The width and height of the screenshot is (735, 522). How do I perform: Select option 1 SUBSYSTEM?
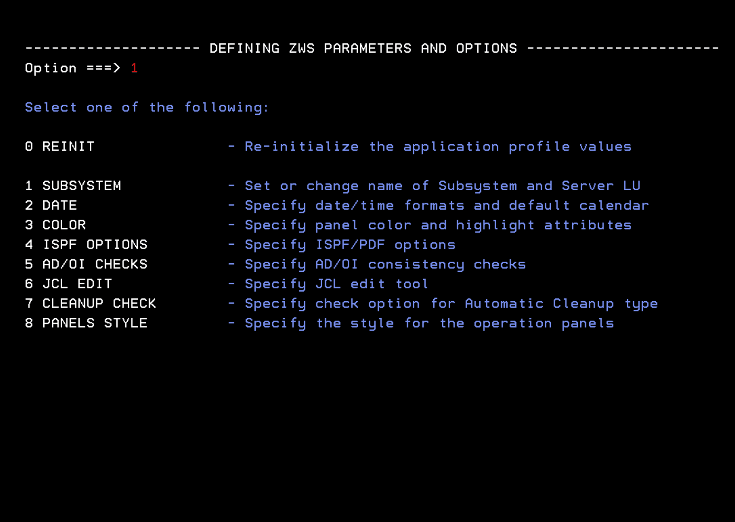pyautogui.click(x=73, y=186)
